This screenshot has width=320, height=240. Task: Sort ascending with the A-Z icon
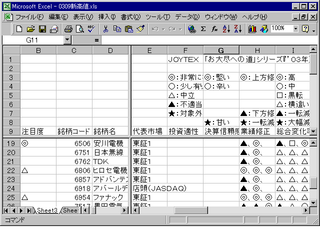[x=226, y=29]
